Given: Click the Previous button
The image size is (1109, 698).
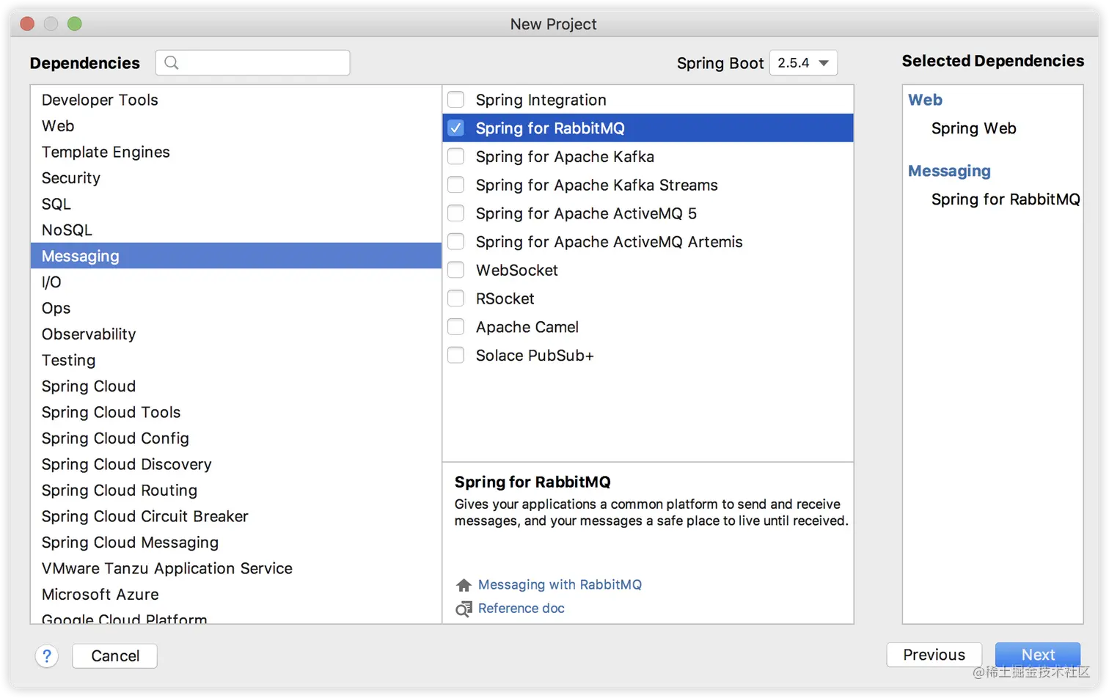Looking at the screenshot, I should click(934, 655).
